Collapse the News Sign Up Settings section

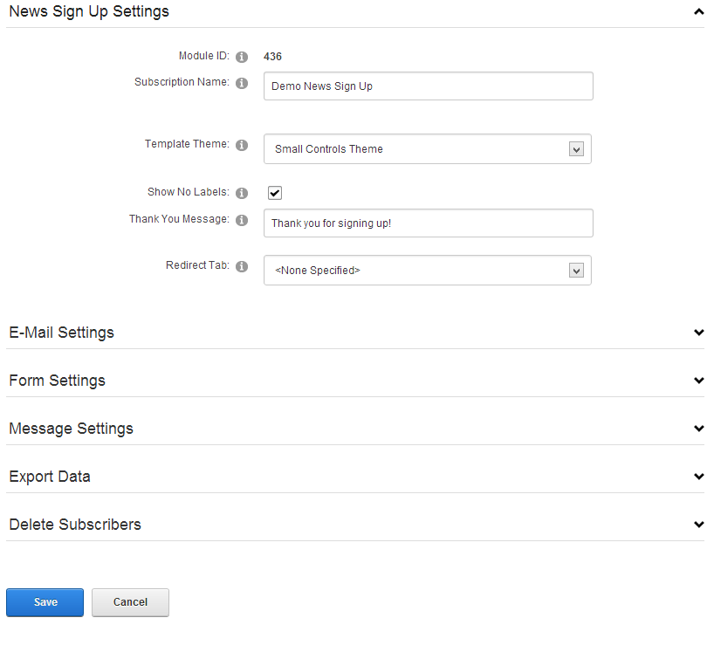[x=699, y=12]
